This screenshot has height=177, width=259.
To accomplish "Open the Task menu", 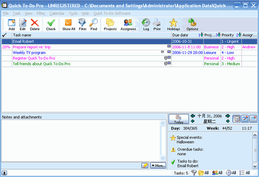I will [x=17, y=13].
